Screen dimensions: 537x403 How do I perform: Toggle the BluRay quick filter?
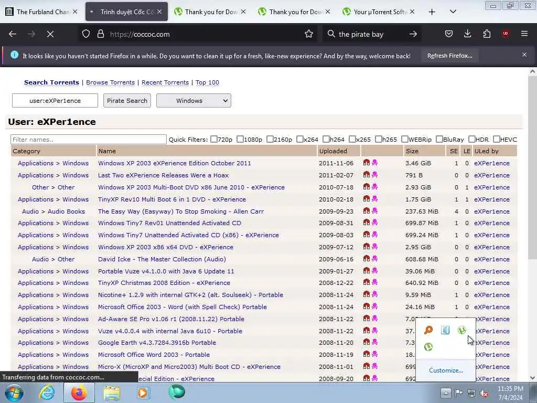coord(439,139)
